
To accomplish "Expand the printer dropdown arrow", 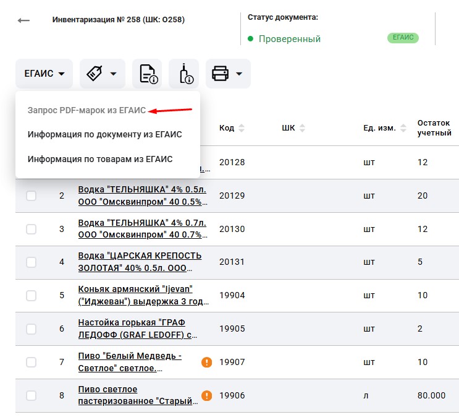I will (x=239, y=74).
